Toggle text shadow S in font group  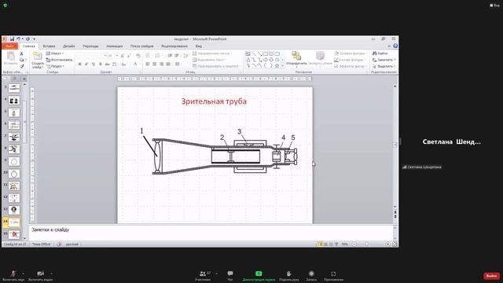[101, 64]
